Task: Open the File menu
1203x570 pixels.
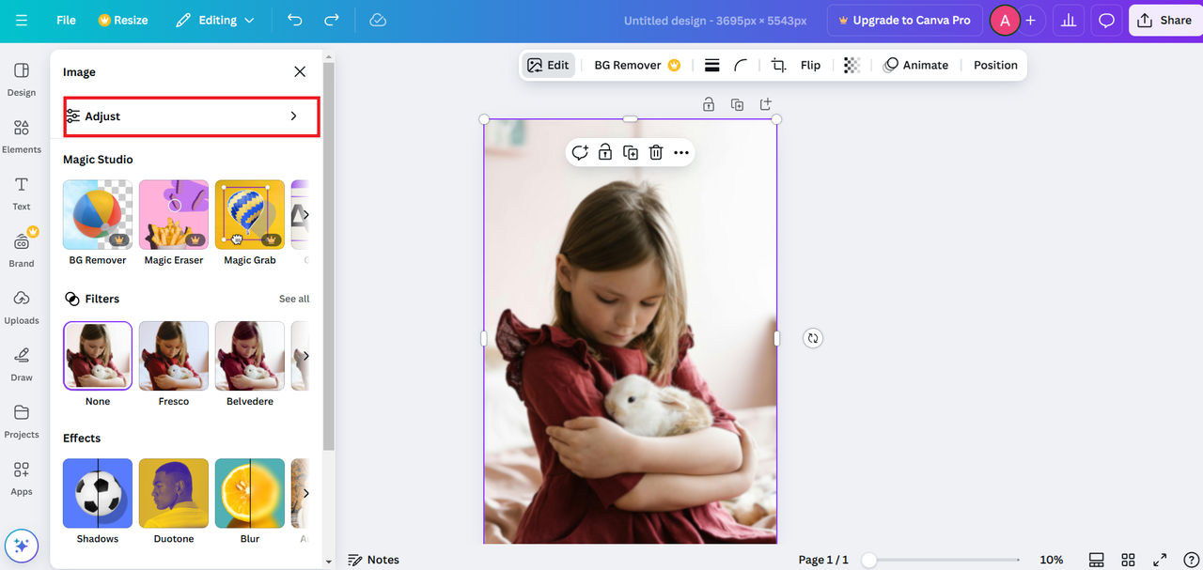Action: pos(66,20)
